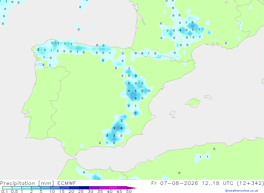This screenshot has height=193, width=264.
Task: Pick the 0.1–0.5 mm legend swatch
Action: pyautogui.click(x=7, y=188)
